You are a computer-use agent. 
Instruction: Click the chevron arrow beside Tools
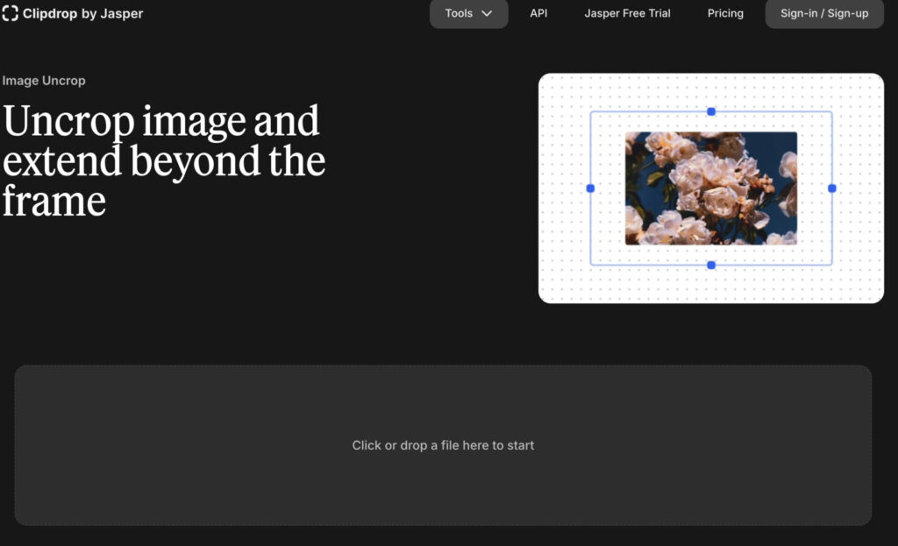click(487, 14)
